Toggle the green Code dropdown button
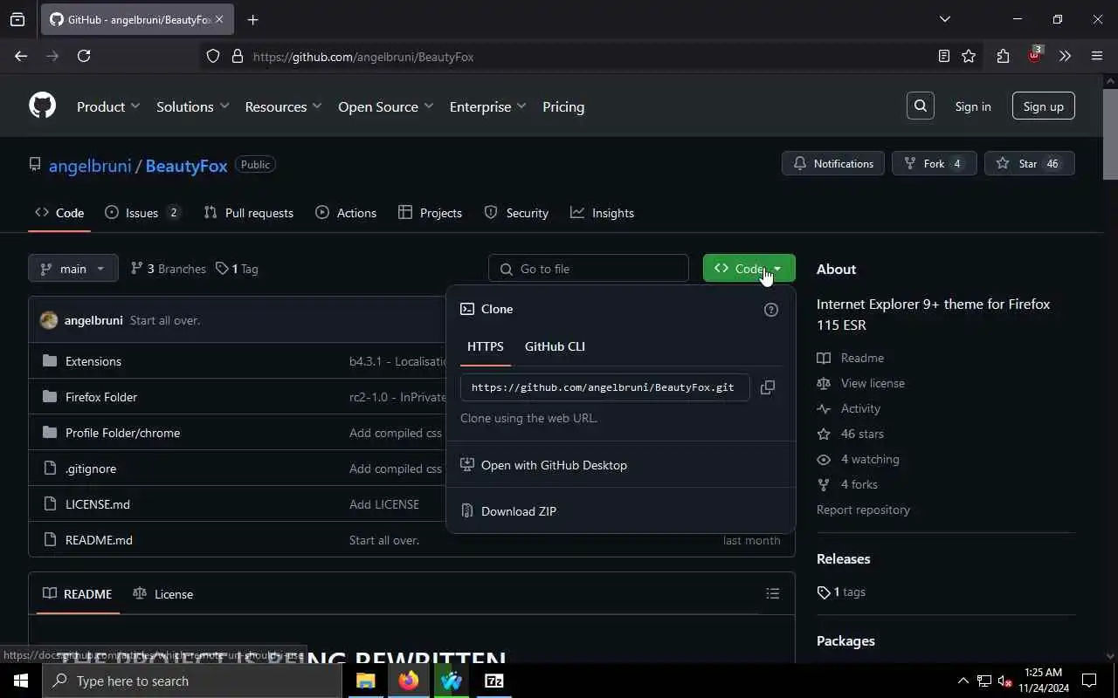This screenshot has width=1118, height=698. (749, 269)
